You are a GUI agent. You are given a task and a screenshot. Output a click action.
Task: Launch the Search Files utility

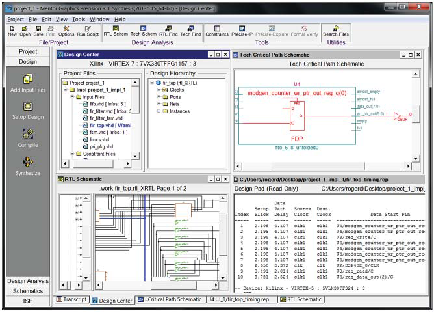[x=335, y=31]
